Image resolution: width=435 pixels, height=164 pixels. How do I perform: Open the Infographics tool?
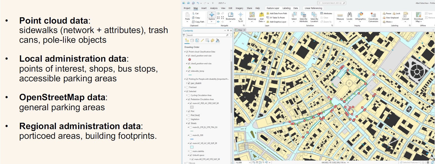360,16
